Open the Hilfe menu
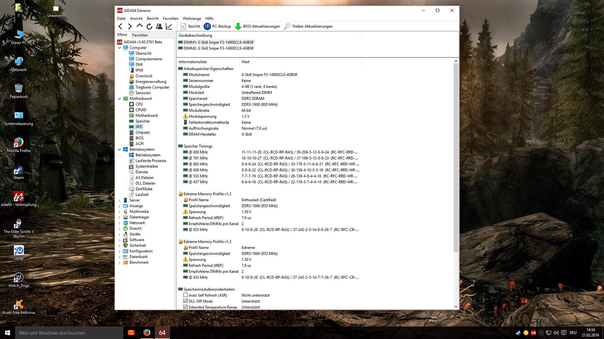This screenshot has width=604, height=339. (209, 19)
